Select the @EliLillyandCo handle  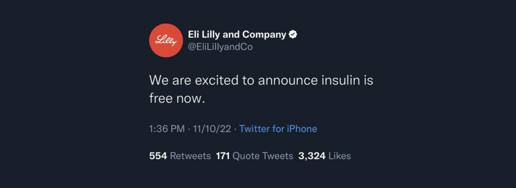tap(220, 47)
